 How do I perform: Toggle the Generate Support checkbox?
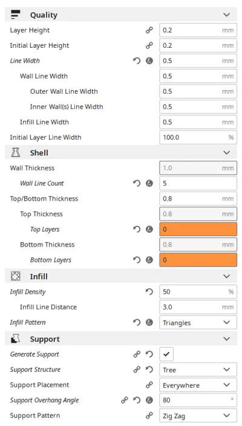click(166, 354)
